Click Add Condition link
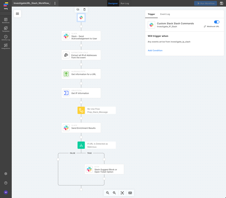 click(155, 51)
